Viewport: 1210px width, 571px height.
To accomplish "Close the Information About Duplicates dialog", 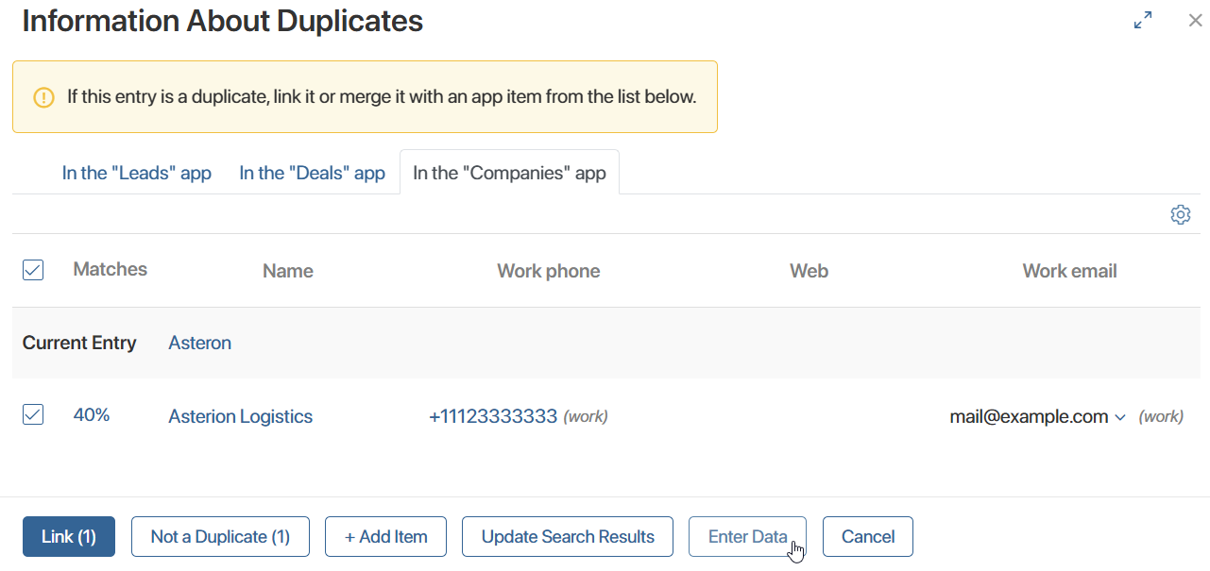I will pyautogui.click(x=1194, y=19).
